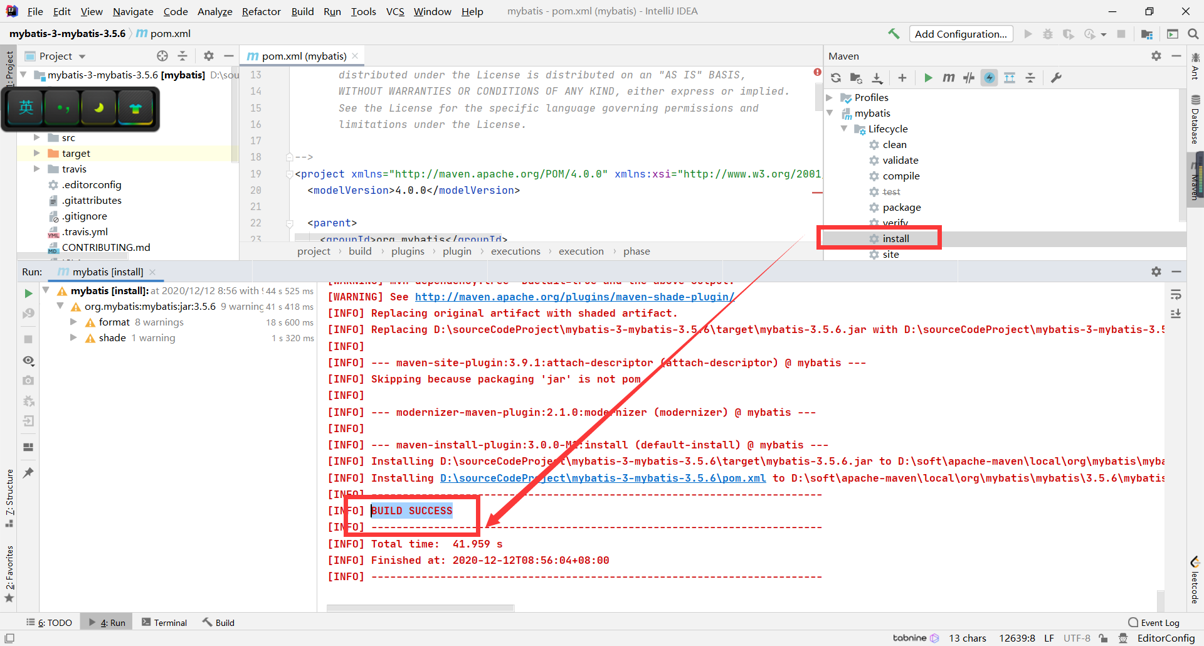The width and height of the screenshot is (1204, 646).
Task: Switch to Terminal tool tab
Action: (x=164, y=622)
